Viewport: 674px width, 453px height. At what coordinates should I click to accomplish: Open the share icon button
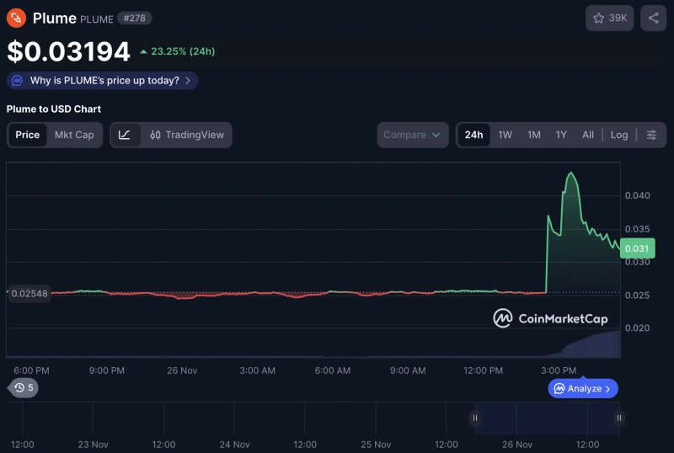(x=654, y=18)
